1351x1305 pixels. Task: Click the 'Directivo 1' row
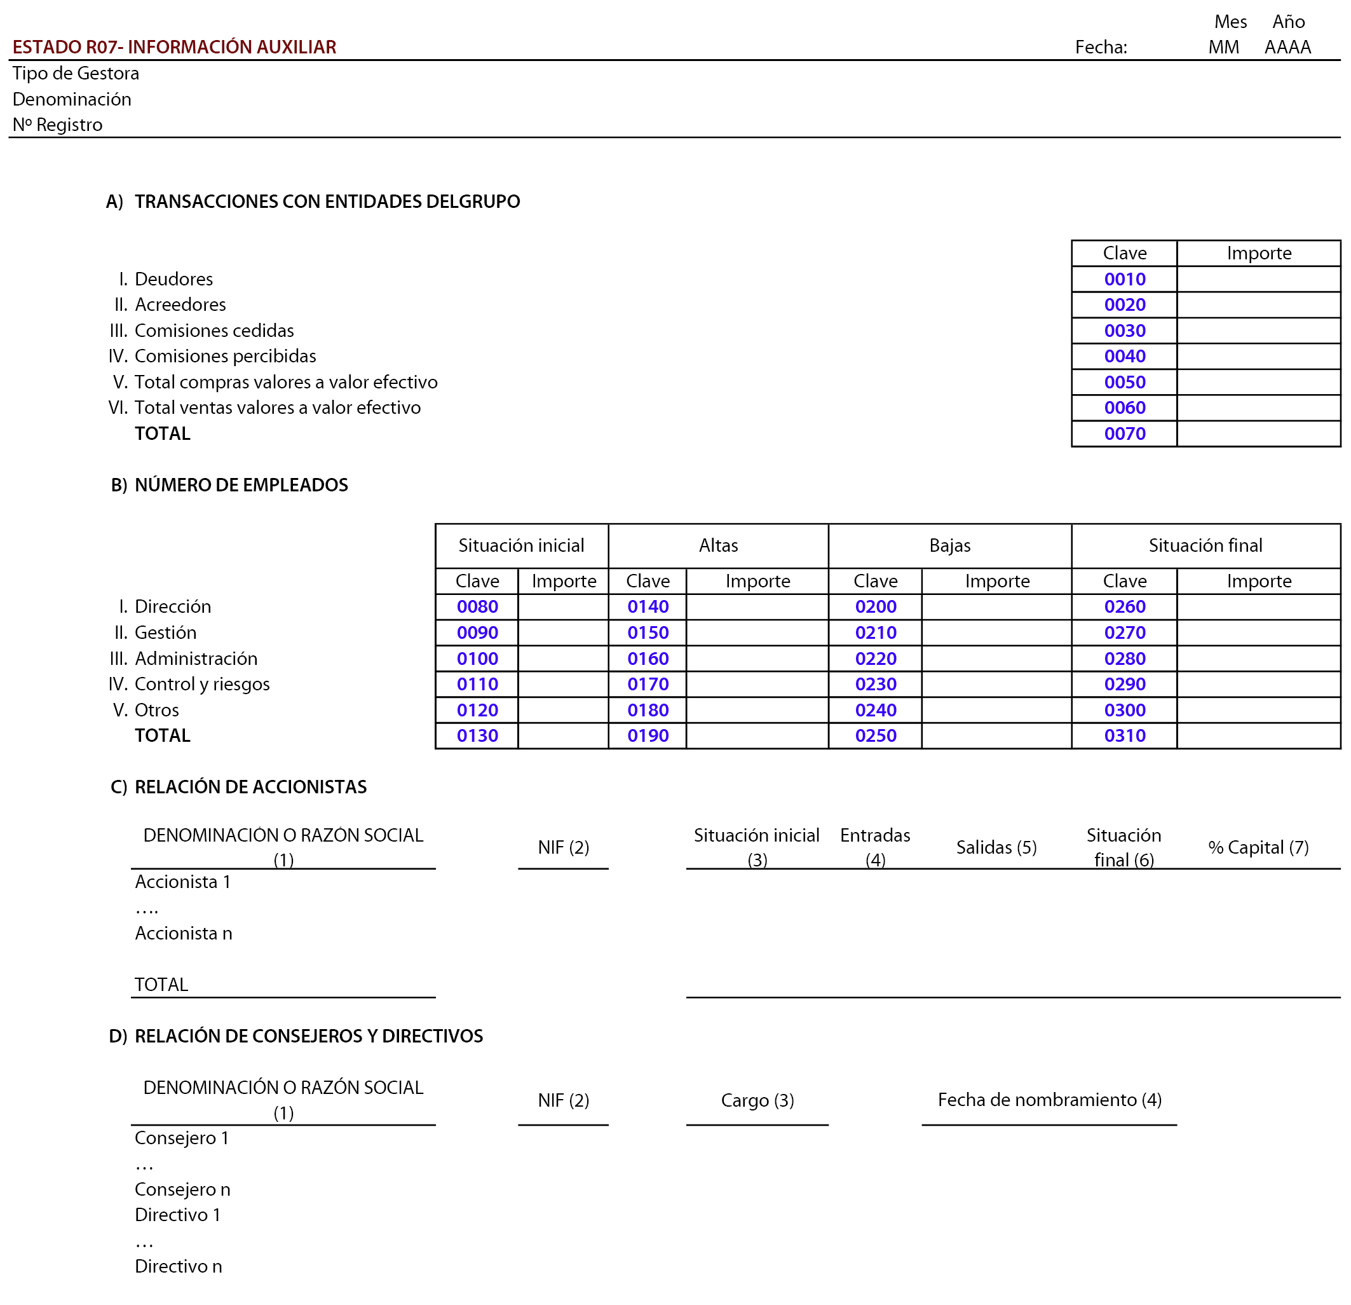[x=177, y=1215]
